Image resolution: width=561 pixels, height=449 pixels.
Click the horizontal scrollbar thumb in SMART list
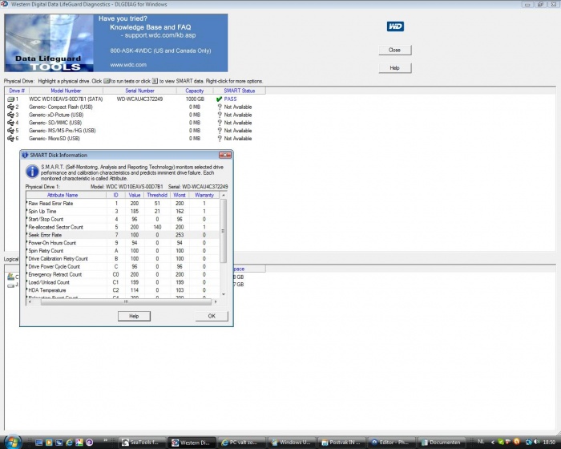pos(126,301)
